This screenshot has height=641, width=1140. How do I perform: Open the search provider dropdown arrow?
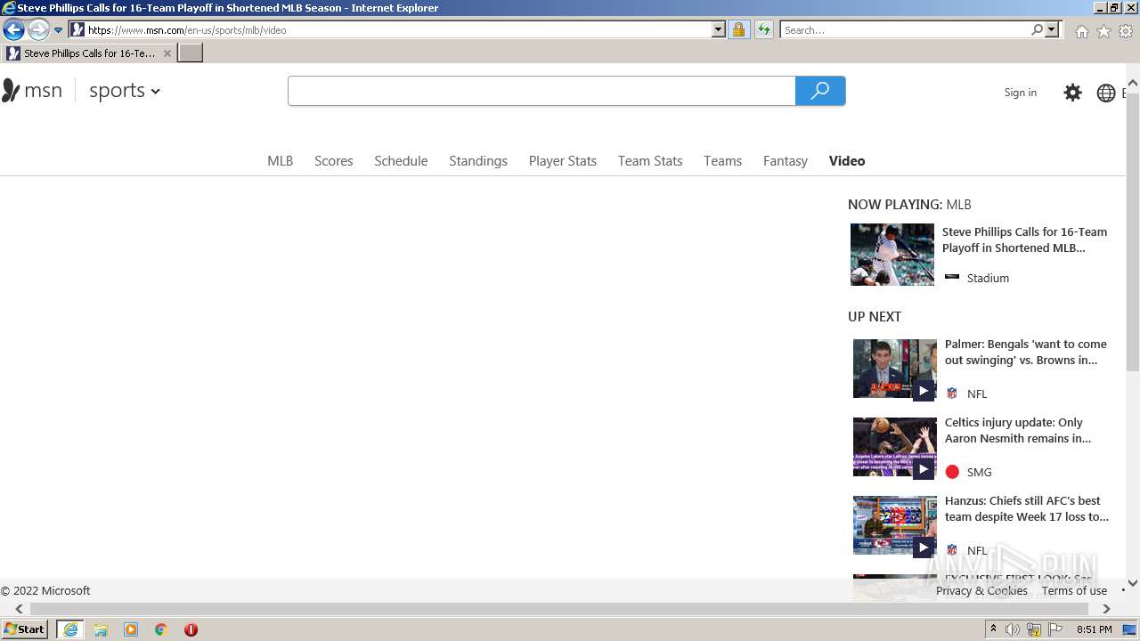(1052, 29)
